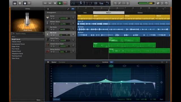This screenshot has height=102, width=181.
Task: Mute the SoCal track
Action: click(51, 18)
